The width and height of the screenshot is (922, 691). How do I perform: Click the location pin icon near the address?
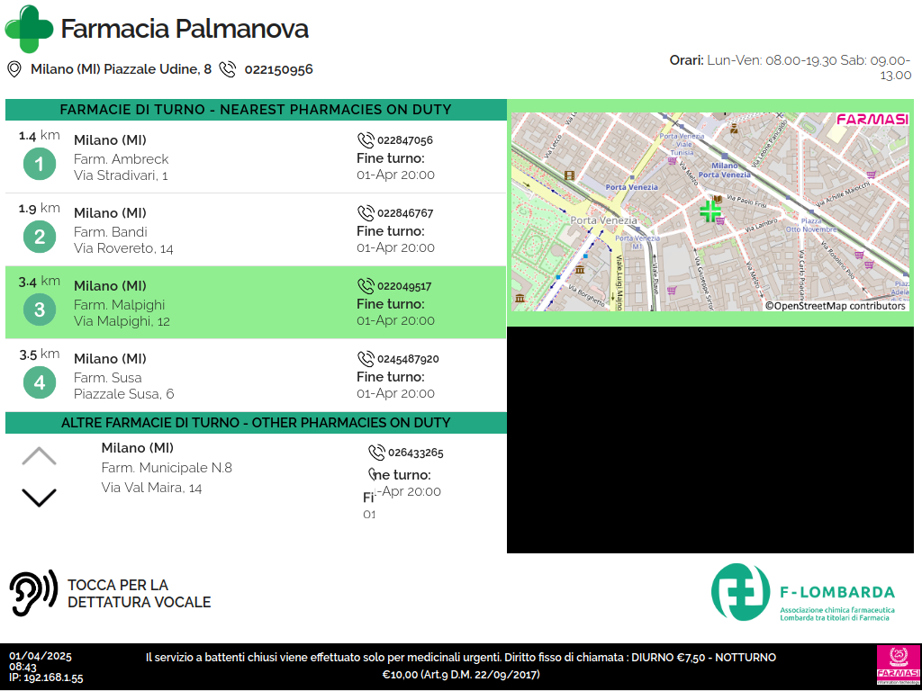coord(14,69)
